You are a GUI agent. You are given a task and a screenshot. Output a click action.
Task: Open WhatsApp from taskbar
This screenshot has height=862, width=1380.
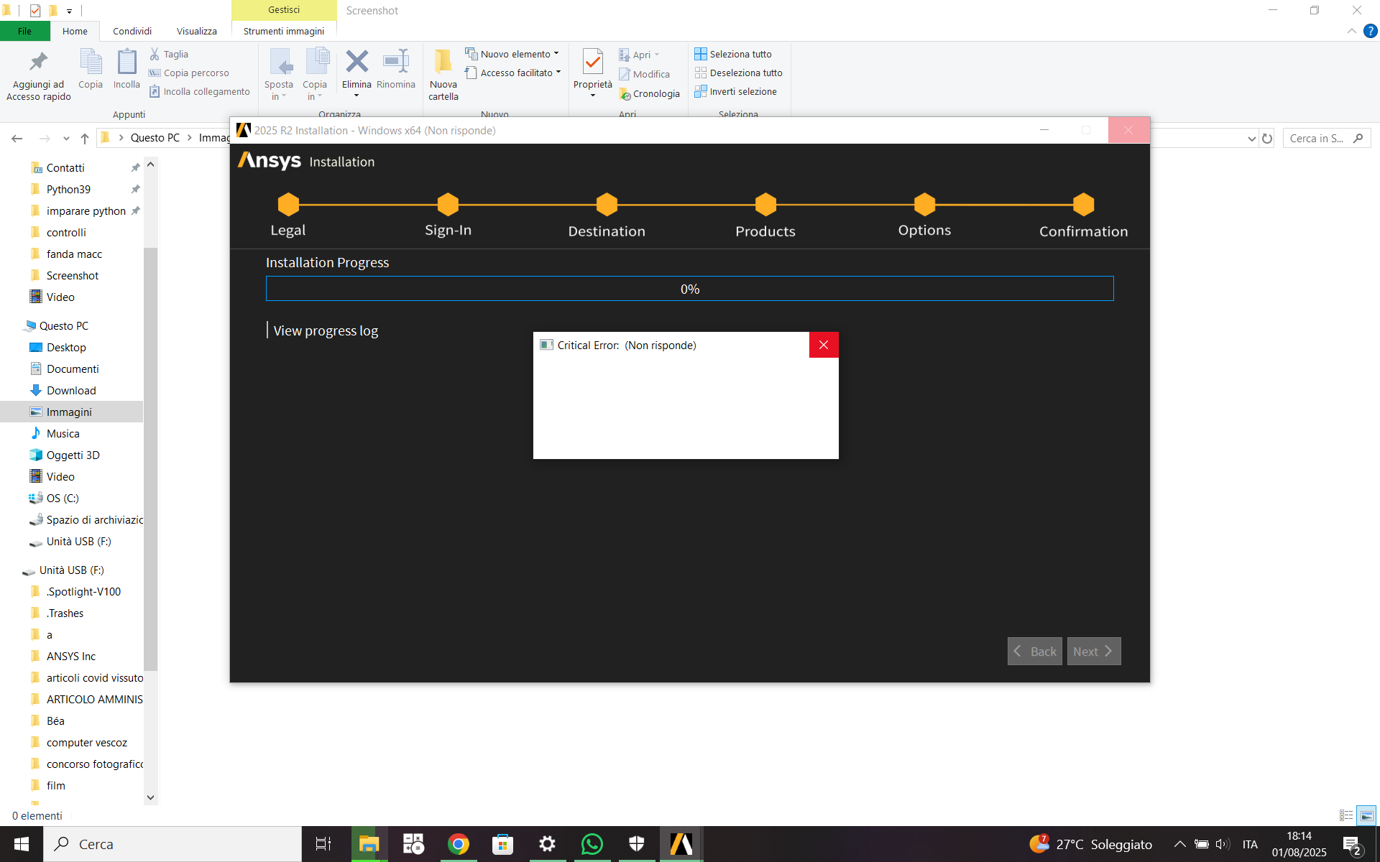pyautogui.click(x=592, y=844)
